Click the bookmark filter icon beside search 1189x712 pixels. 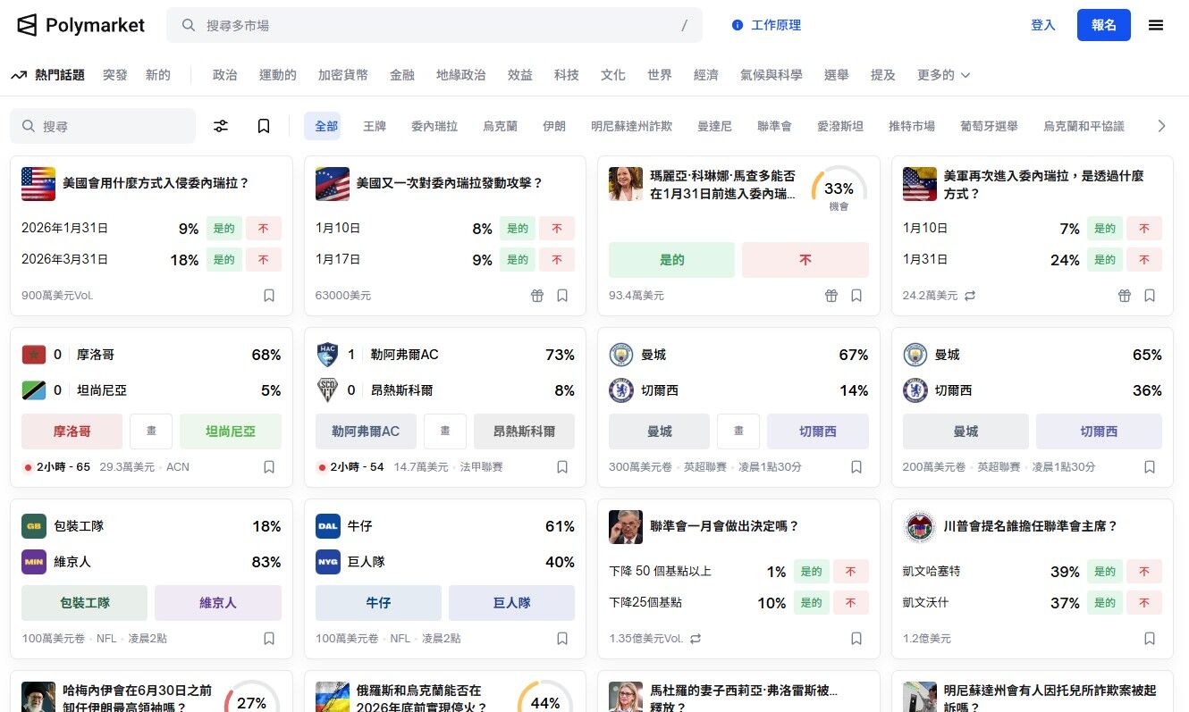point(264,126)
